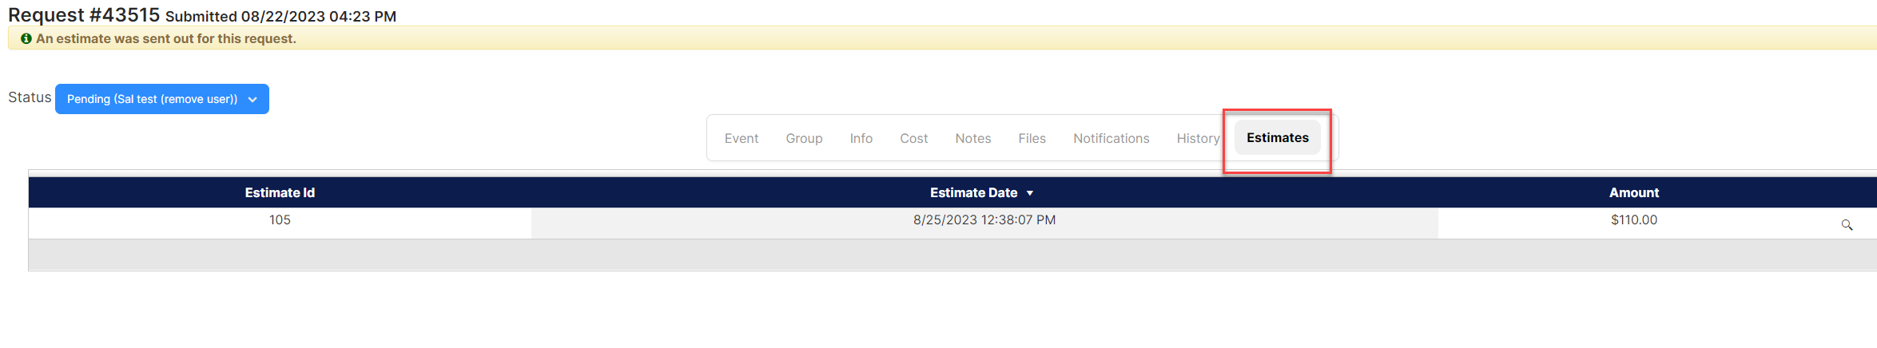Click the 8/25/2023 estimate date cell
The height and width of the screenshot is (348, 1877).
984,219
